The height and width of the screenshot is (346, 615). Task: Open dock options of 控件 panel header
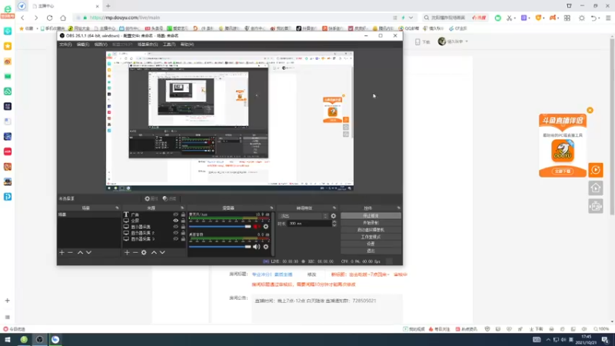tap(398, 208)
